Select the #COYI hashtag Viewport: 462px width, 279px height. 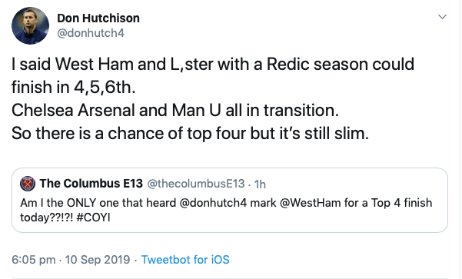pos(93,218)
